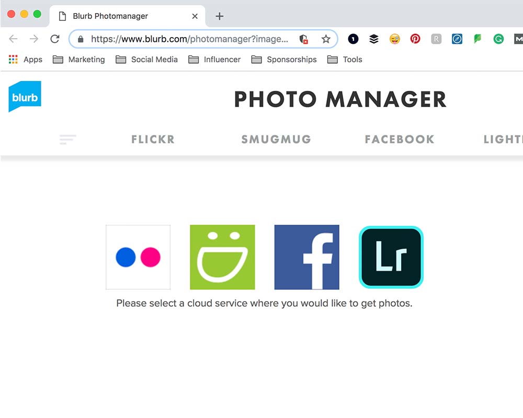
Task: Reload the current page
Action: 55,39
